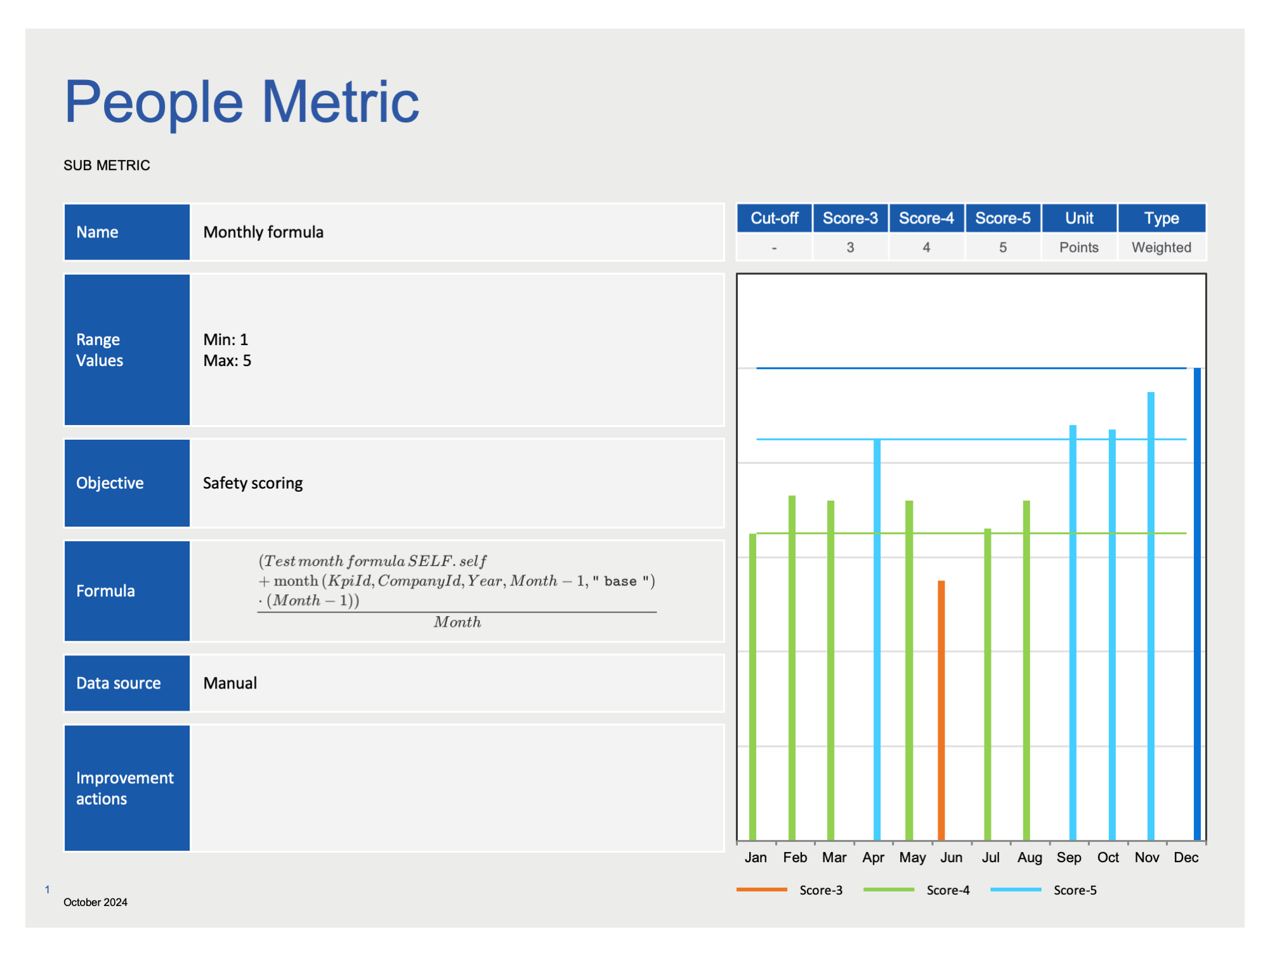1270x953 pixels.
Task: Click the Type column header
Action: pyautogui.click(x=1162, y=218)
